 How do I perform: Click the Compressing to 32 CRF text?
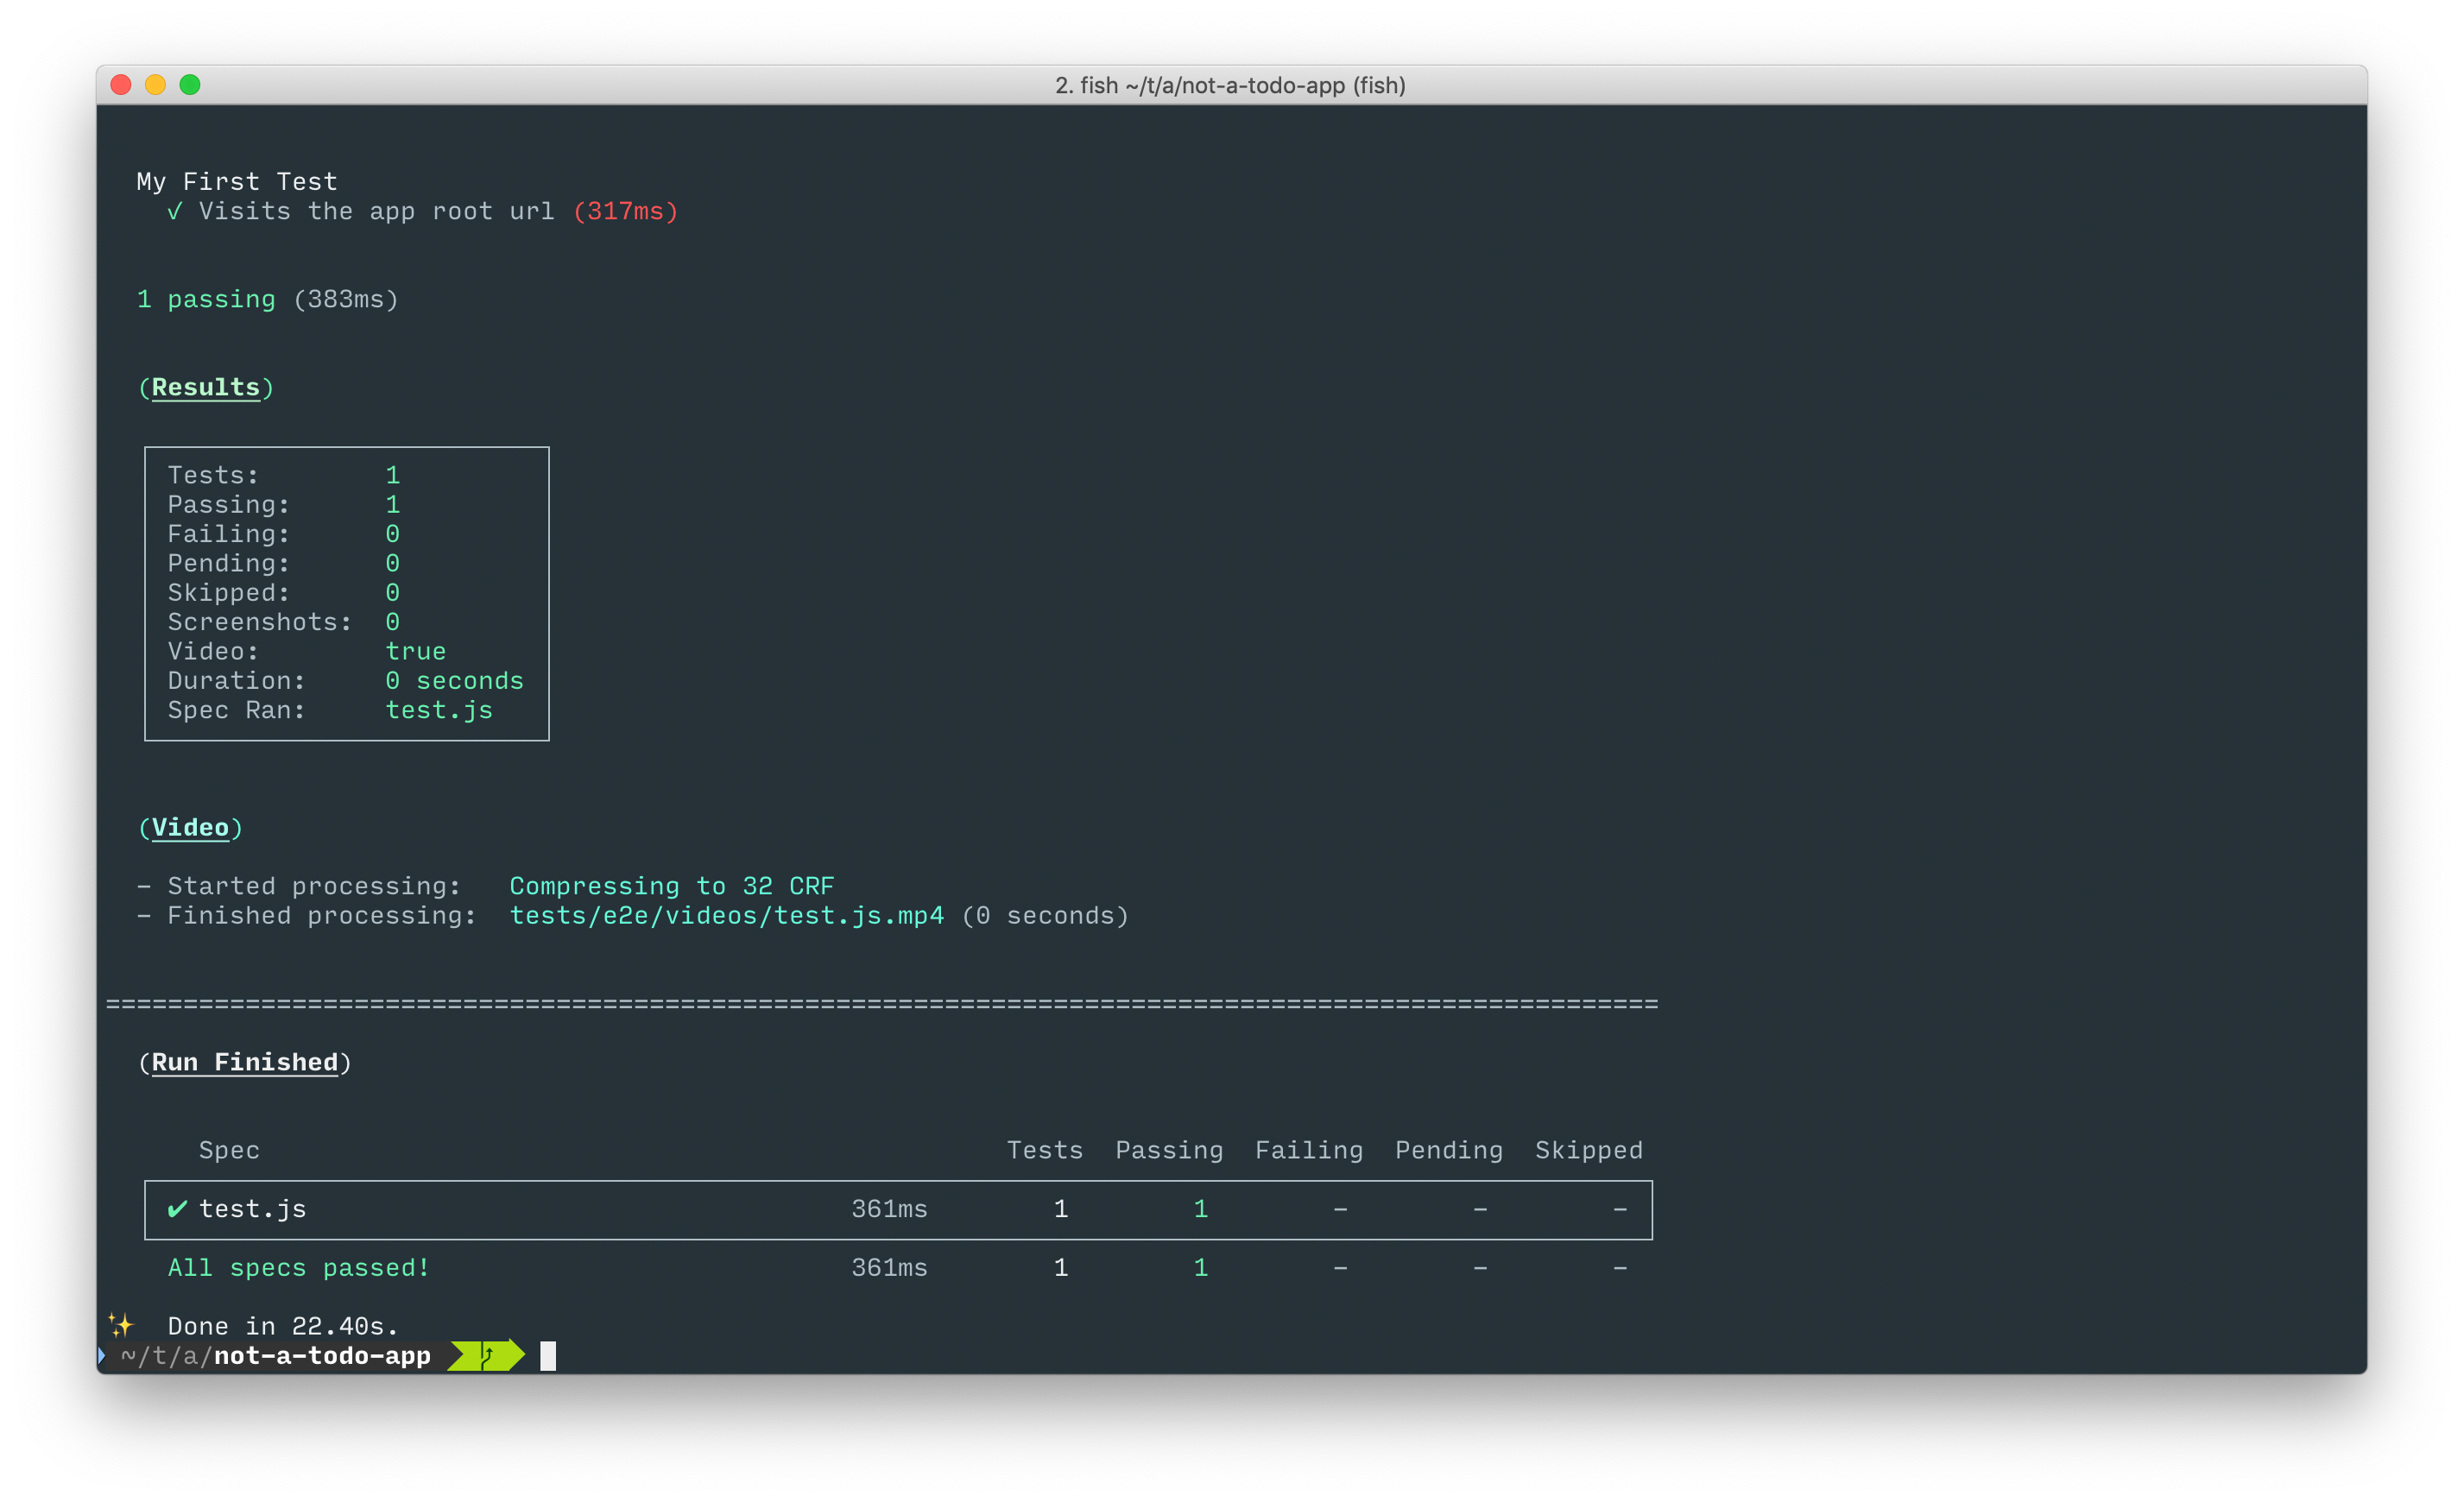[x=671, y=886]
